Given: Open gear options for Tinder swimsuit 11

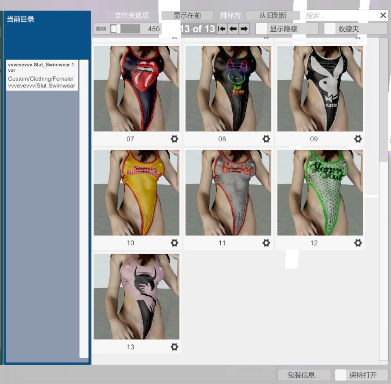Looking at the screenshot, I should (x=266, y=243).
